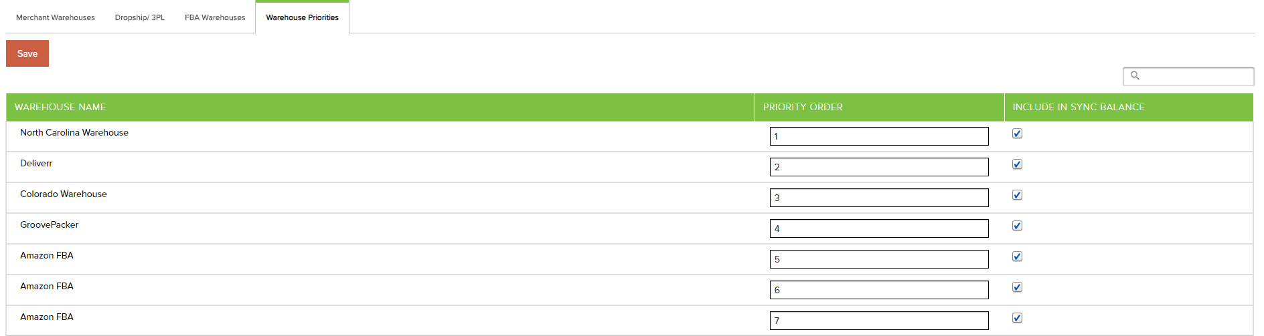
Task: Focus the warehouse search box
Action: [1188, 76]
